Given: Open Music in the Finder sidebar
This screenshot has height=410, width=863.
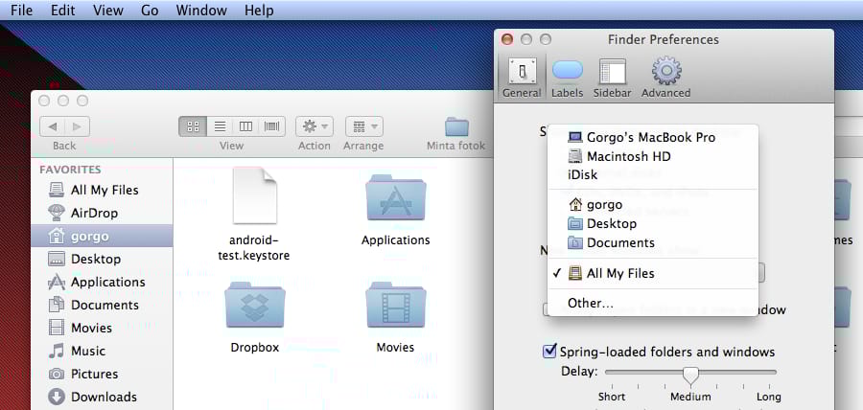Looking at the screenshot, I should point(102,351).
